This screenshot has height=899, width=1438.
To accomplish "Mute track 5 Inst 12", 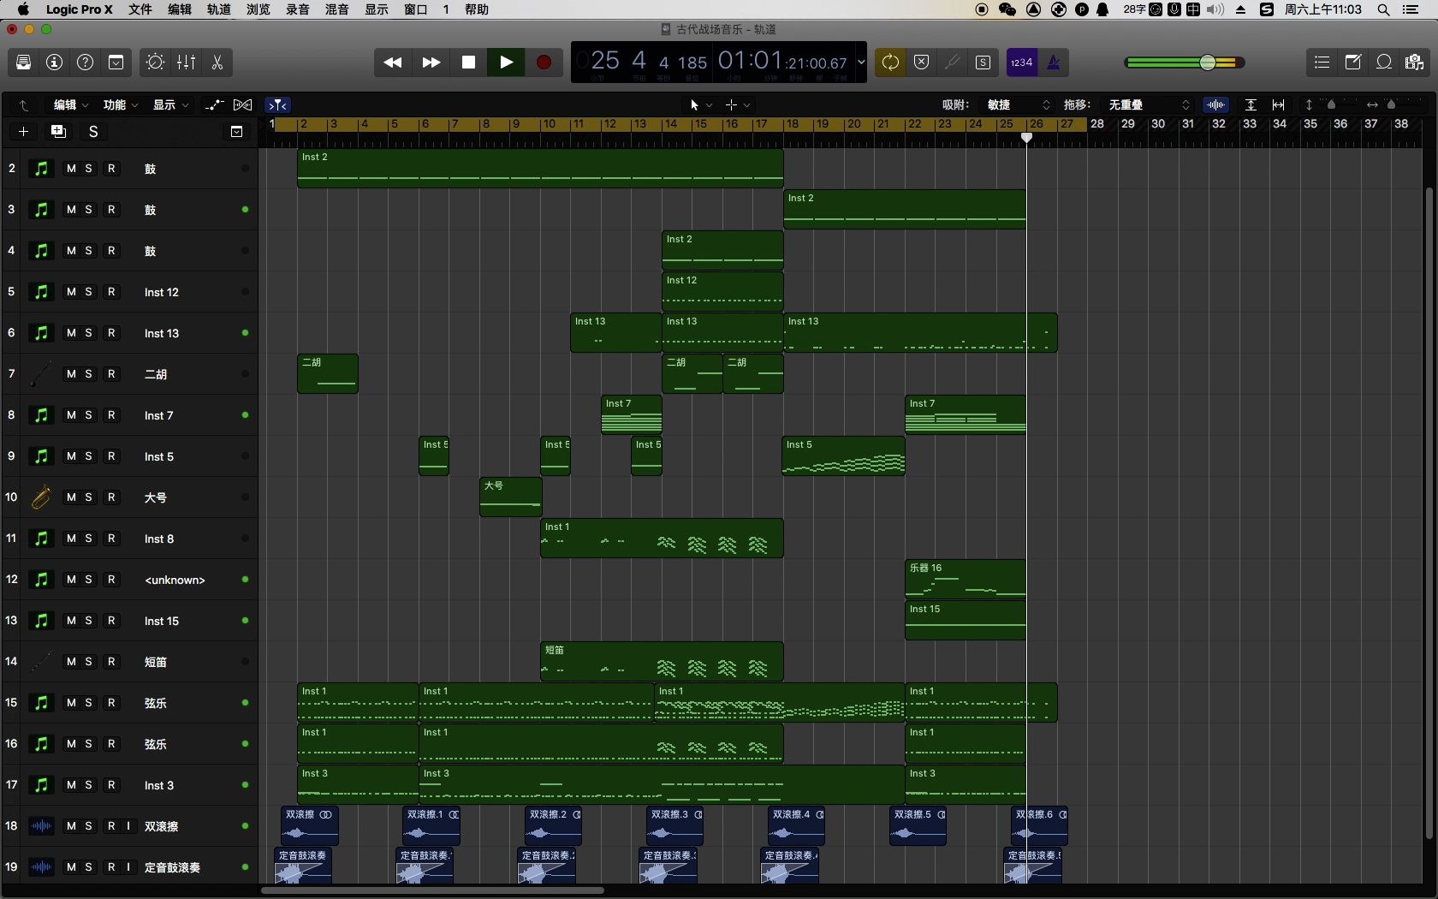I will [71, 292].
